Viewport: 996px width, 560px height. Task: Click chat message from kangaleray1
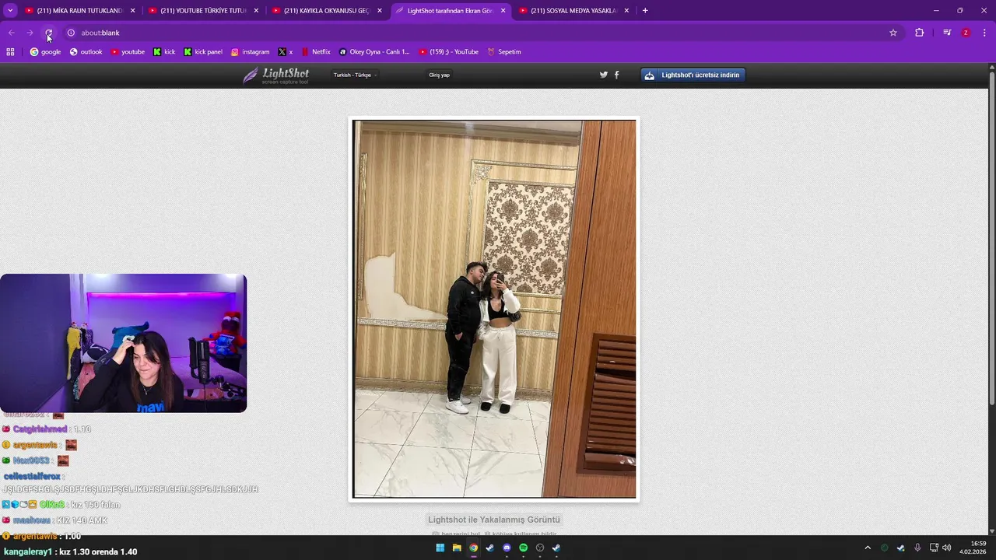(x=70, y=551)
